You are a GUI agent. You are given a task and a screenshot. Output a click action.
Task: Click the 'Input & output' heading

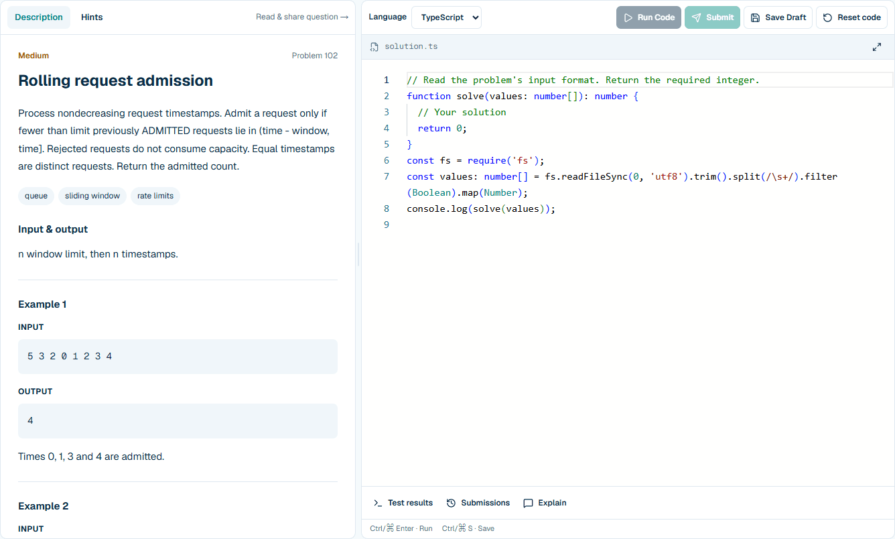click(53, 229)
